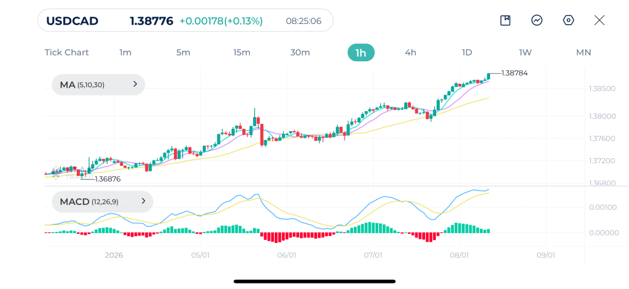The image size is (629, 289).
Task: Select the active 1h timeframe
Action: (x=361, y=53)
